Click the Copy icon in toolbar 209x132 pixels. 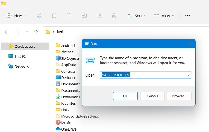pos(54,16)
